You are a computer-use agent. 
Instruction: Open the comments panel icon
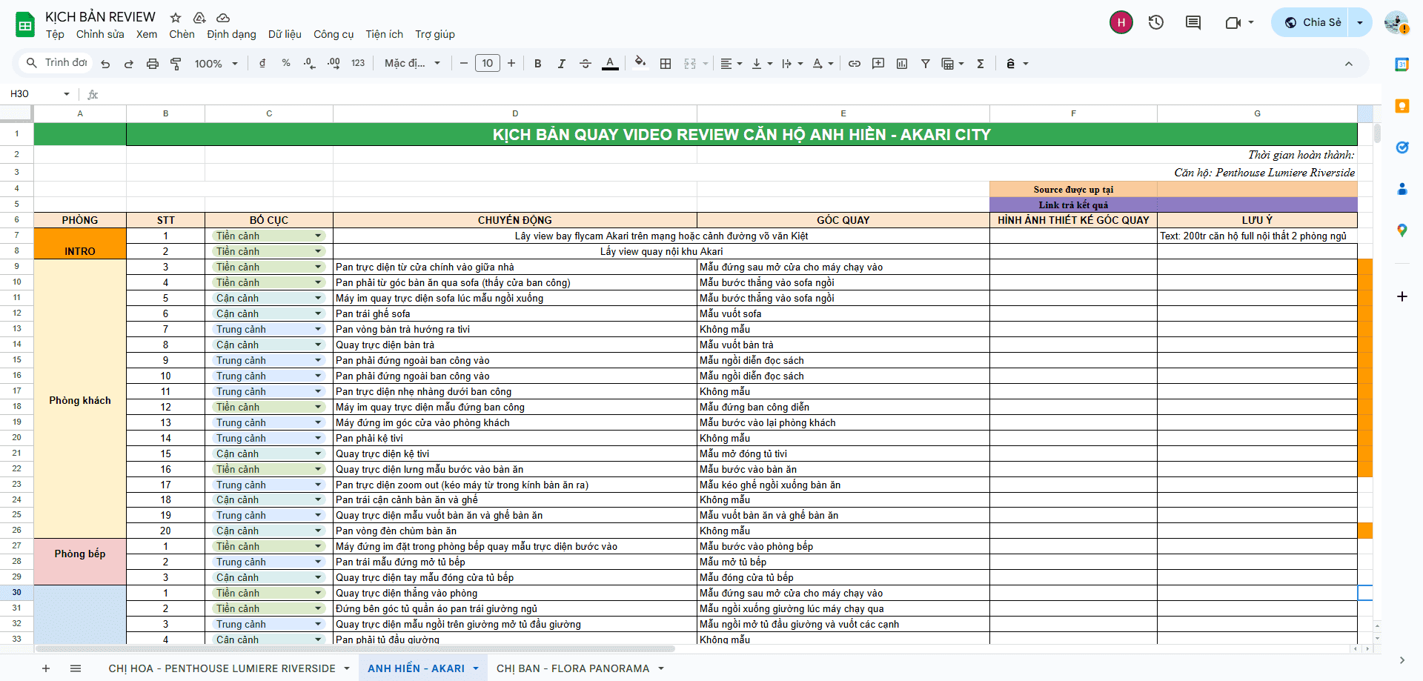1193,22
